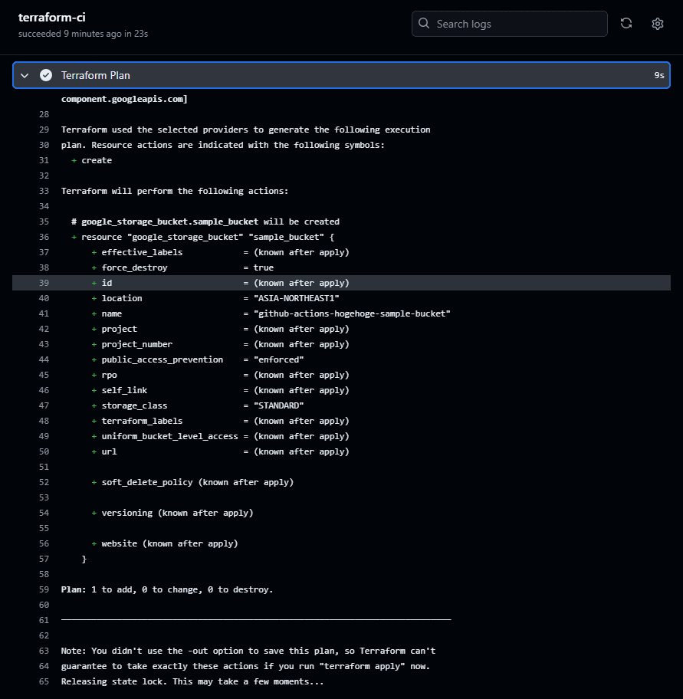Click the "ASIA-NORTHEAST1" location value

[x=296, y=298]
